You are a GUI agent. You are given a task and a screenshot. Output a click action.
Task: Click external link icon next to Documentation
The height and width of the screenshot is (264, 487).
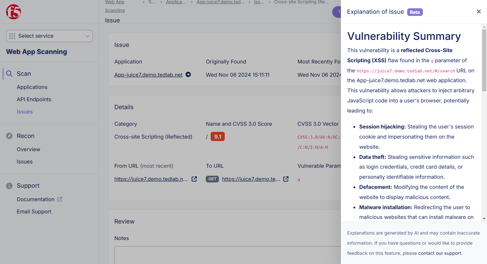(60, 199)
